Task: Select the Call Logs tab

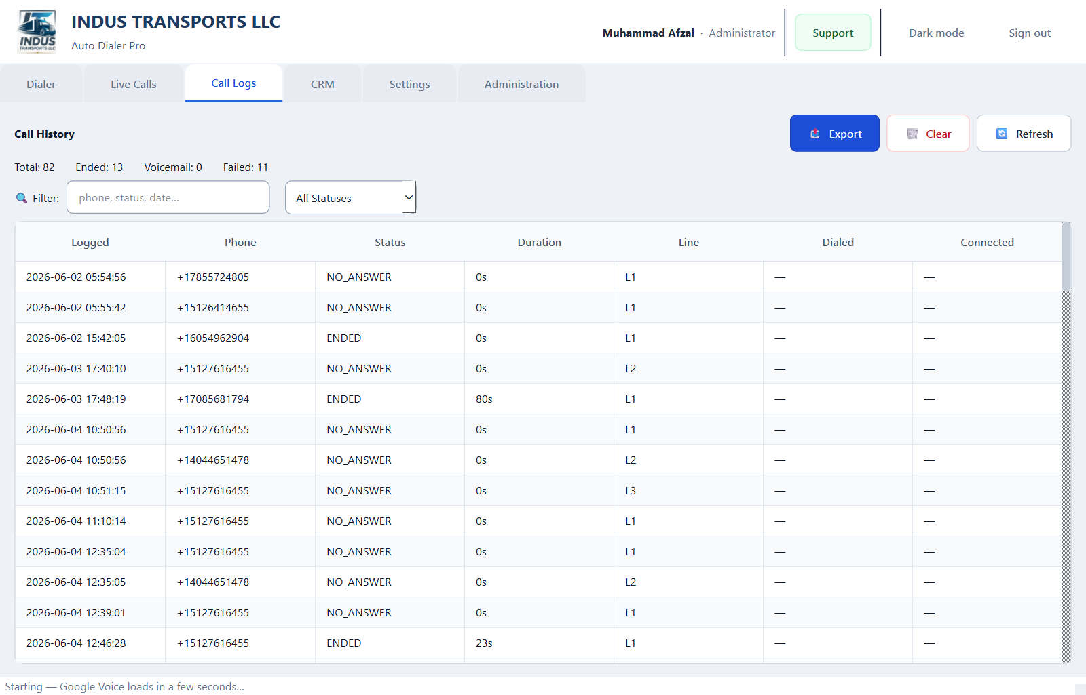Action: [x=233, y=83]
